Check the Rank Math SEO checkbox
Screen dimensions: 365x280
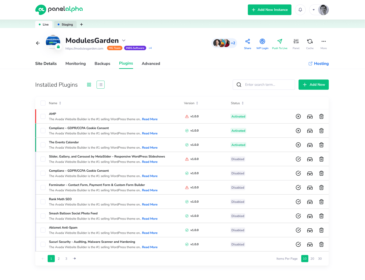pos(43,202)
